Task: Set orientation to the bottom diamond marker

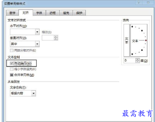Action: (x=132, y=54)
